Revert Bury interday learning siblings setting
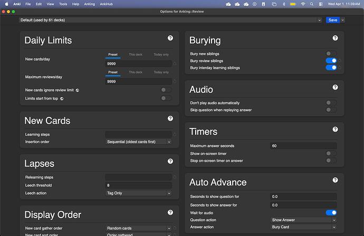Screen dimensions: 364x236 [x=340, y=67]
